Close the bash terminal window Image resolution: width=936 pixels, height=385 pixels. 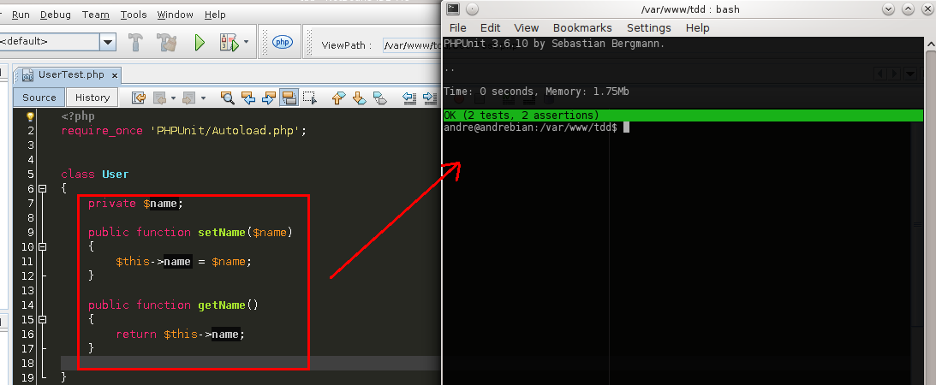927,9
